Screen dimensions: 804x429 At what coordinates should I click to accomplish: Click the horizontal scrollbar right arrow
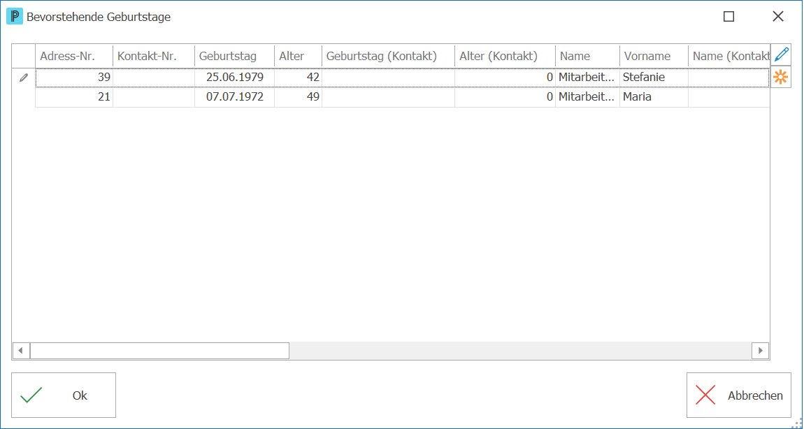pyautogui.click(x=761, y=351)
